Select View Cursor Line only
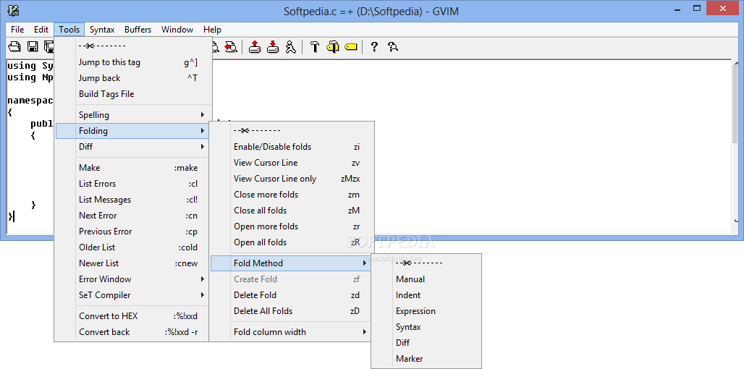This screenshot has height=369, width=744. (292, 179)
